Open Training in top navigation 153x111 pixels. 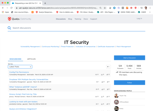coord(78,19)
